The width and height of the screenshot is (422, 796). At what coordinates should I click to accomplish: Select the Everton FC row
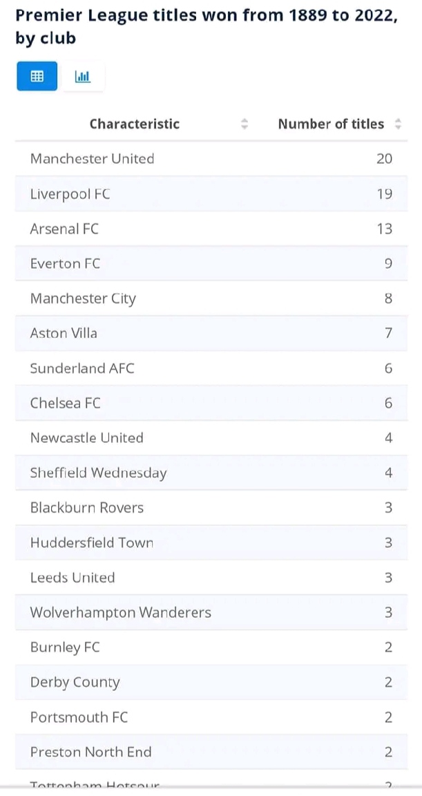coord(211,263)
